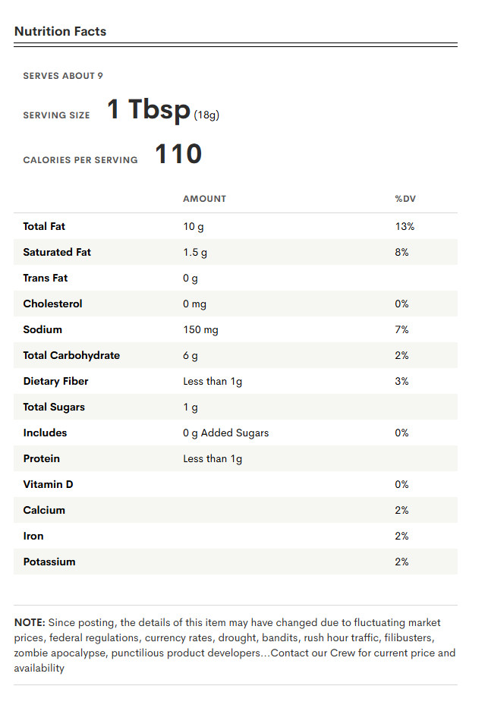Click the AMOUNT column header
The height and width of the screenshot is (708, 488).
click(x=204, y=199)
